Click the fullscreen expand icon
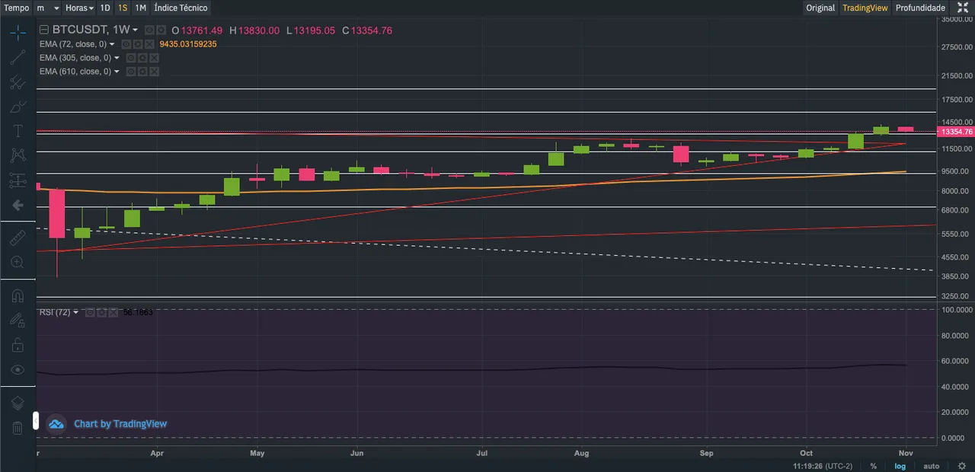This screenshot has width=975, height=472. (x=962, y=8)
